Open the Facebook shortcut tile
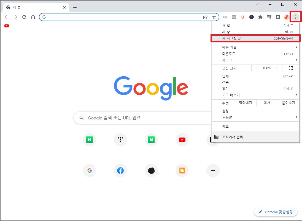Viewport: 302px width, 221px height. [120, 170]
